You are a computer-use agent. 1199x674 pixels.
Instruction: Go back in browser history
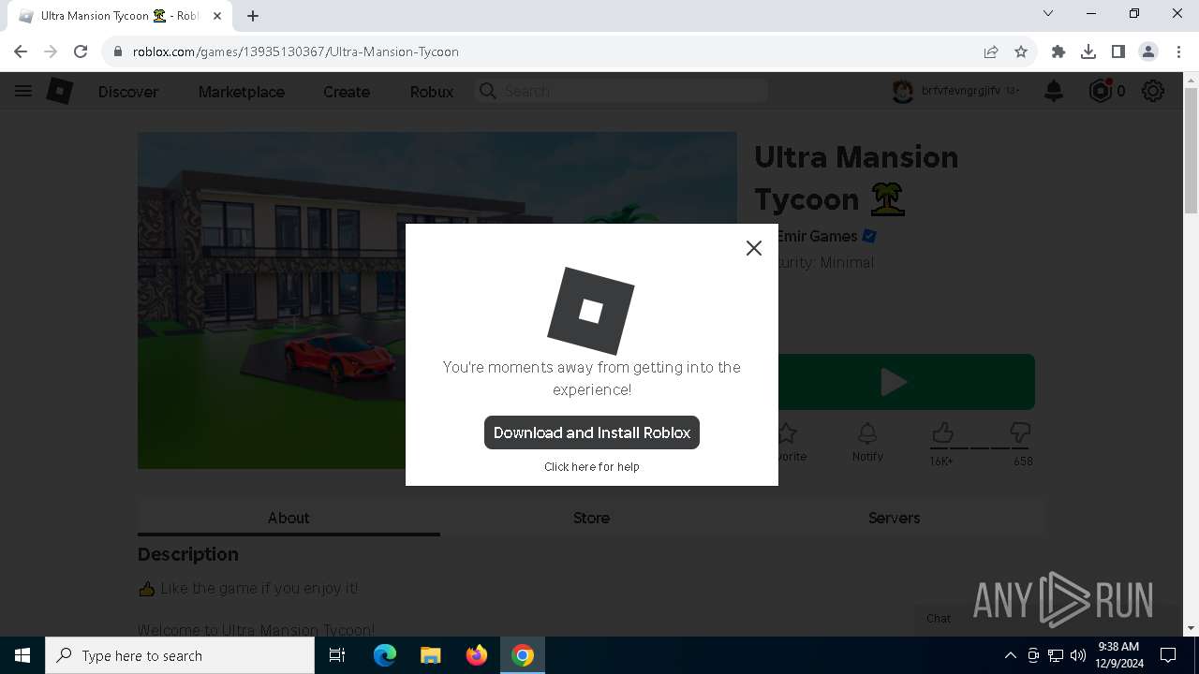(21, 51)
